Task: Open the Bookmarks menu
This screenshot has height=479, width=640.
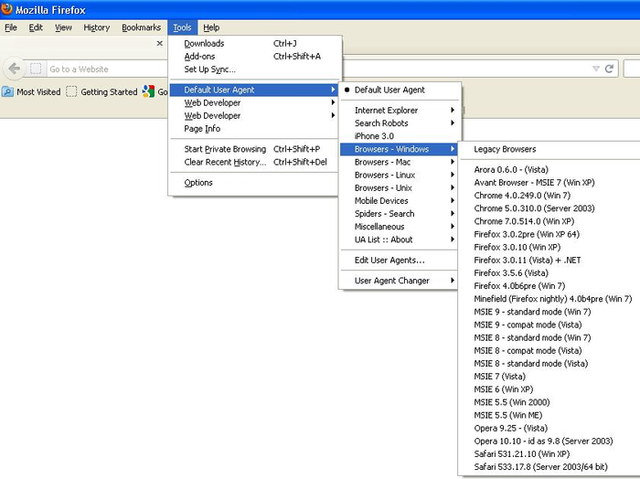Action: tap(141, 27)
